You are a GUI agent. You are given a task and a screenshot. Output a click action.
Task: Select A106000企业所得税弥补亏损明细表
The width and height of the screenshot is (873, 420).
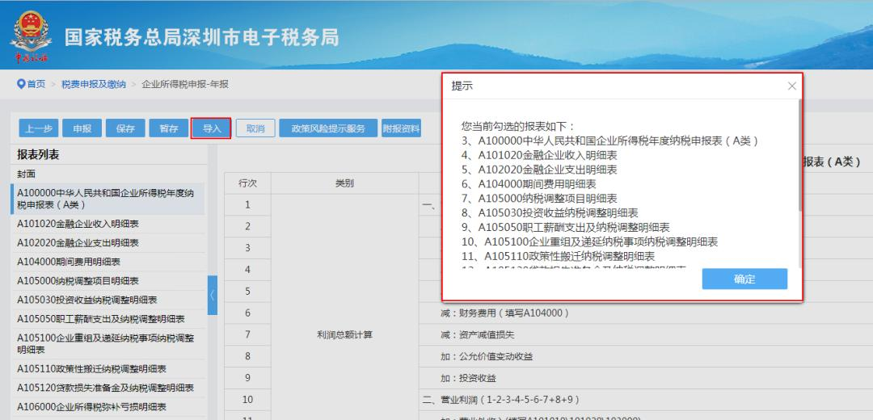pos(91,407)
